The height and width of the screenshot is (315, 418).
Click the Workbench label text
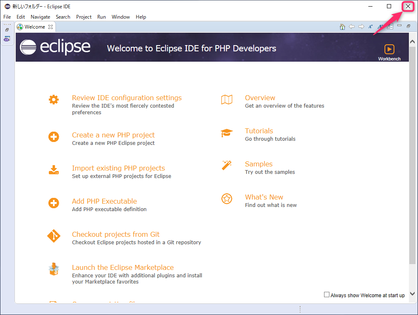coord(389,59)
